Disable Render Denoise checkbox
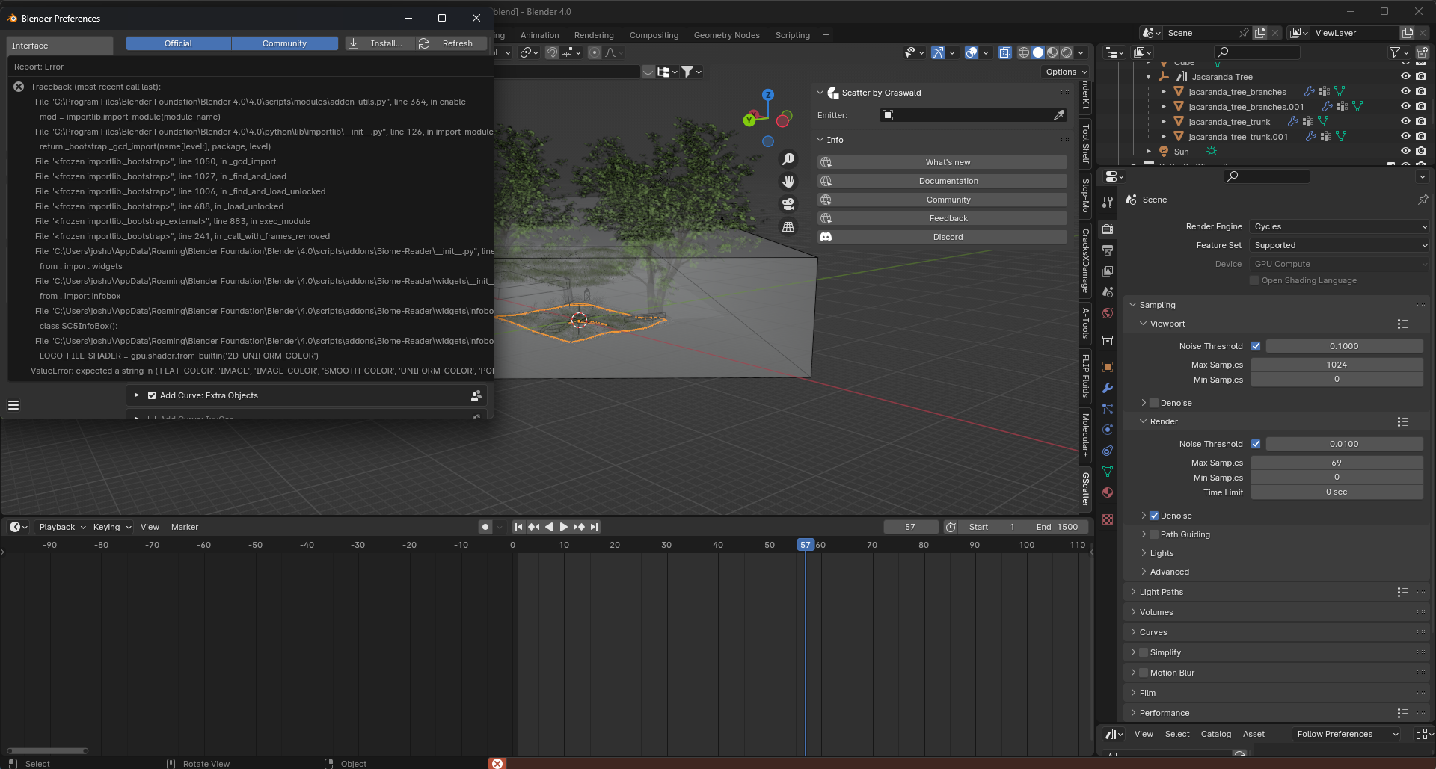Image resolution: width=1436 pixels, height=769 pixels. [1154, 516]
